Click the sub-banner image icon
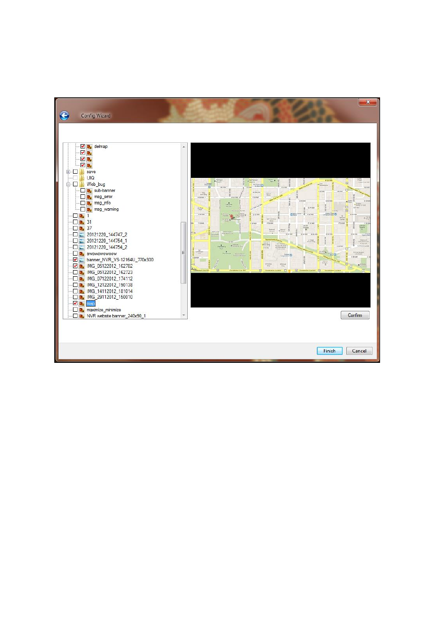 click(89, 191)
